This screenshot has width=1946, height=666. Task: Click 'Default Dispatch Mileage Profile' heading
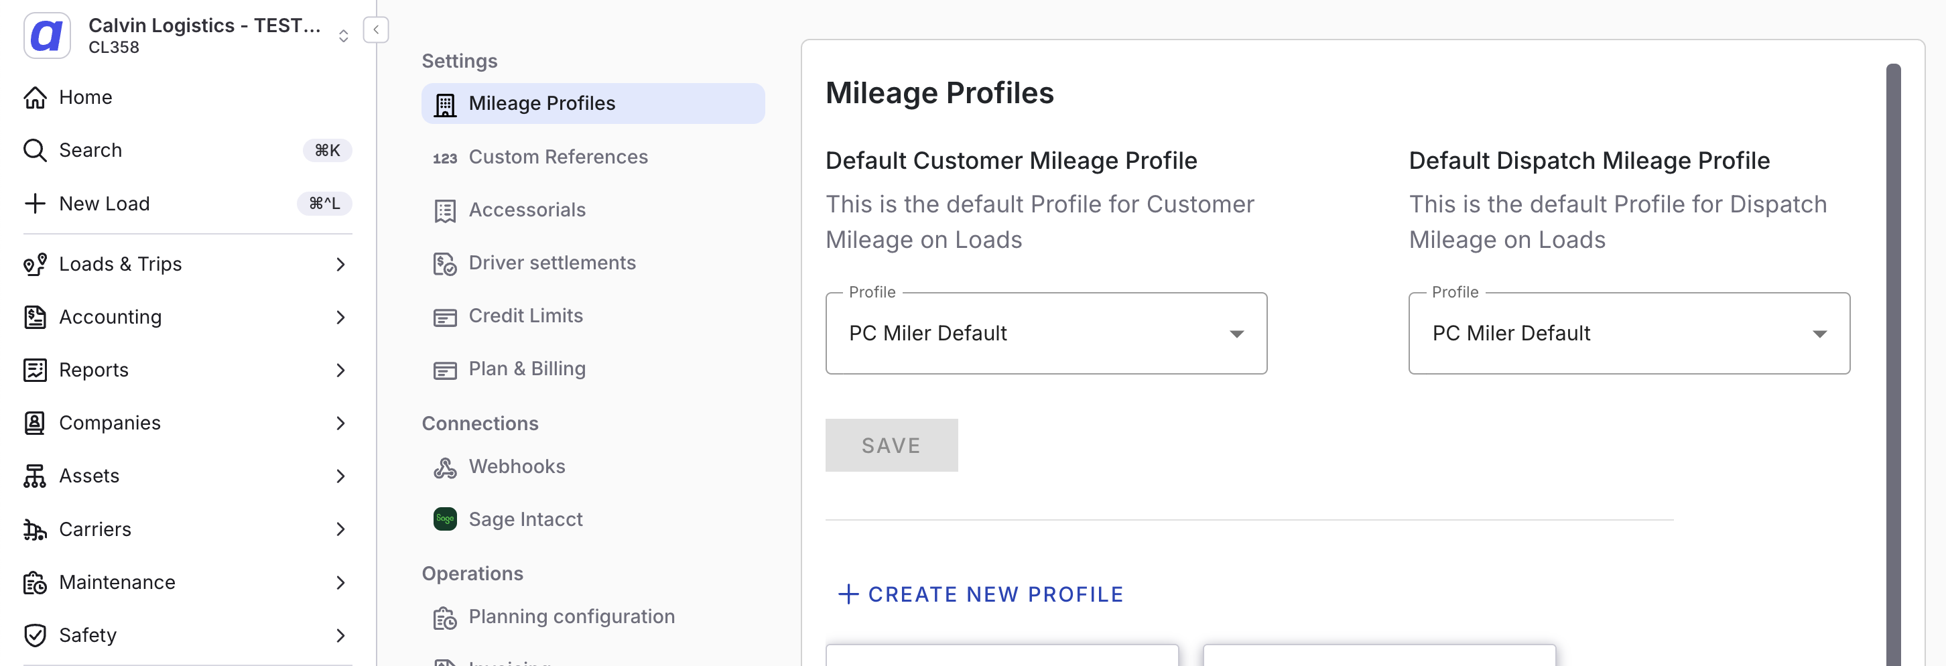[1589, 161]
